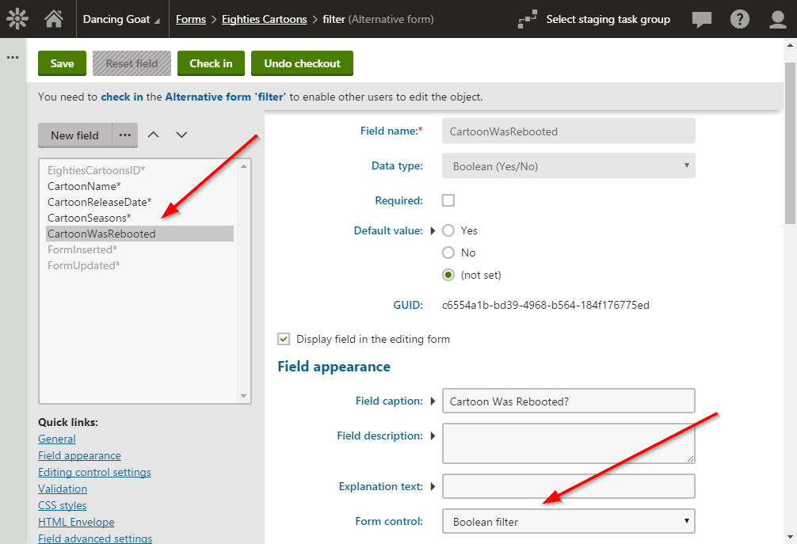Open the Data type dropdown

(568, 165)
